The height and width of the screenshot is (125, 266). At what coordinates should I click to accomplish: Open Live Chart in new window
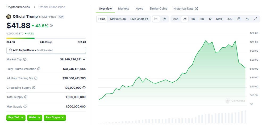click(139, 19)
